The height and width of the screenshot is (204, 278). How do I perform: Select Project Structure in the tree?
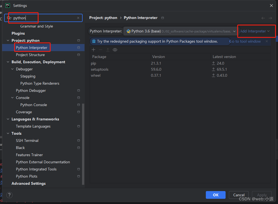tap(30, 55)
